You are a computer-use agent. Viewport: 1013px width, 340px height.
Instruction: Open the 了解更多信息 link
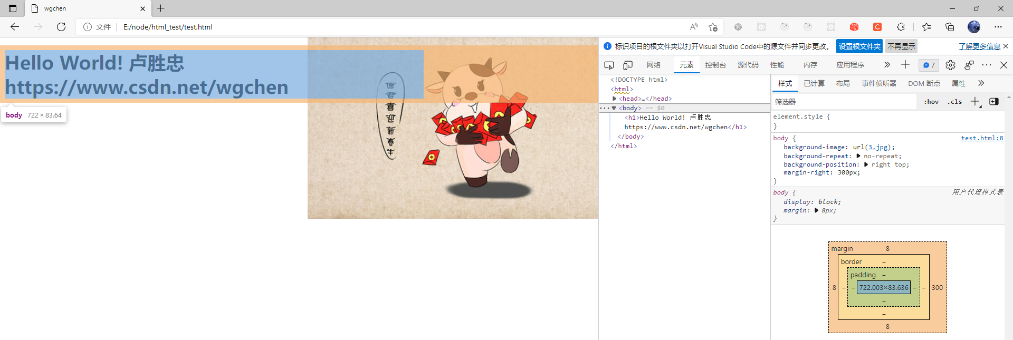coord(979,46)
